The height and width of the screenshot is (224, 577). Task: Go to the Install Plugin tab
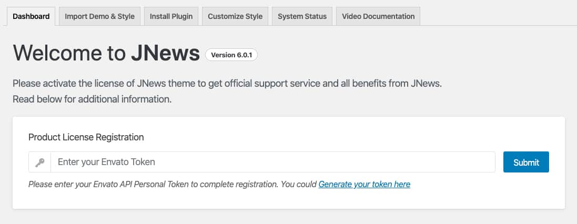coord(171,16)
